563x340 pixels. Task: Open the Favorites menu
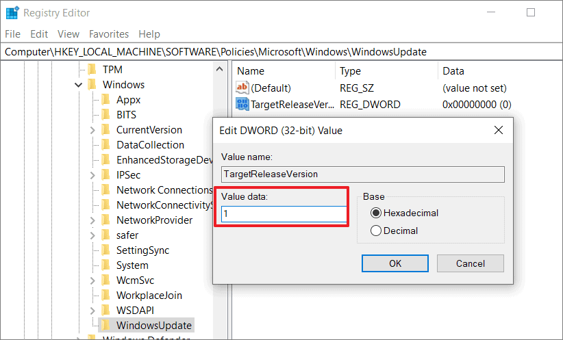pos(109,34)
